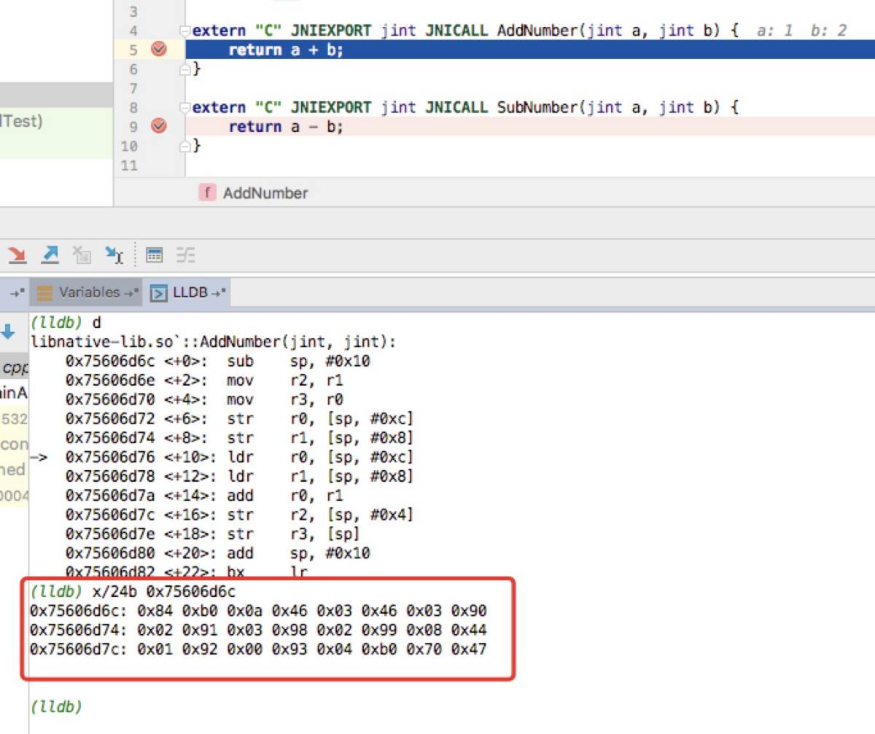Click the pin arrow icon after the Variables label

131,292
